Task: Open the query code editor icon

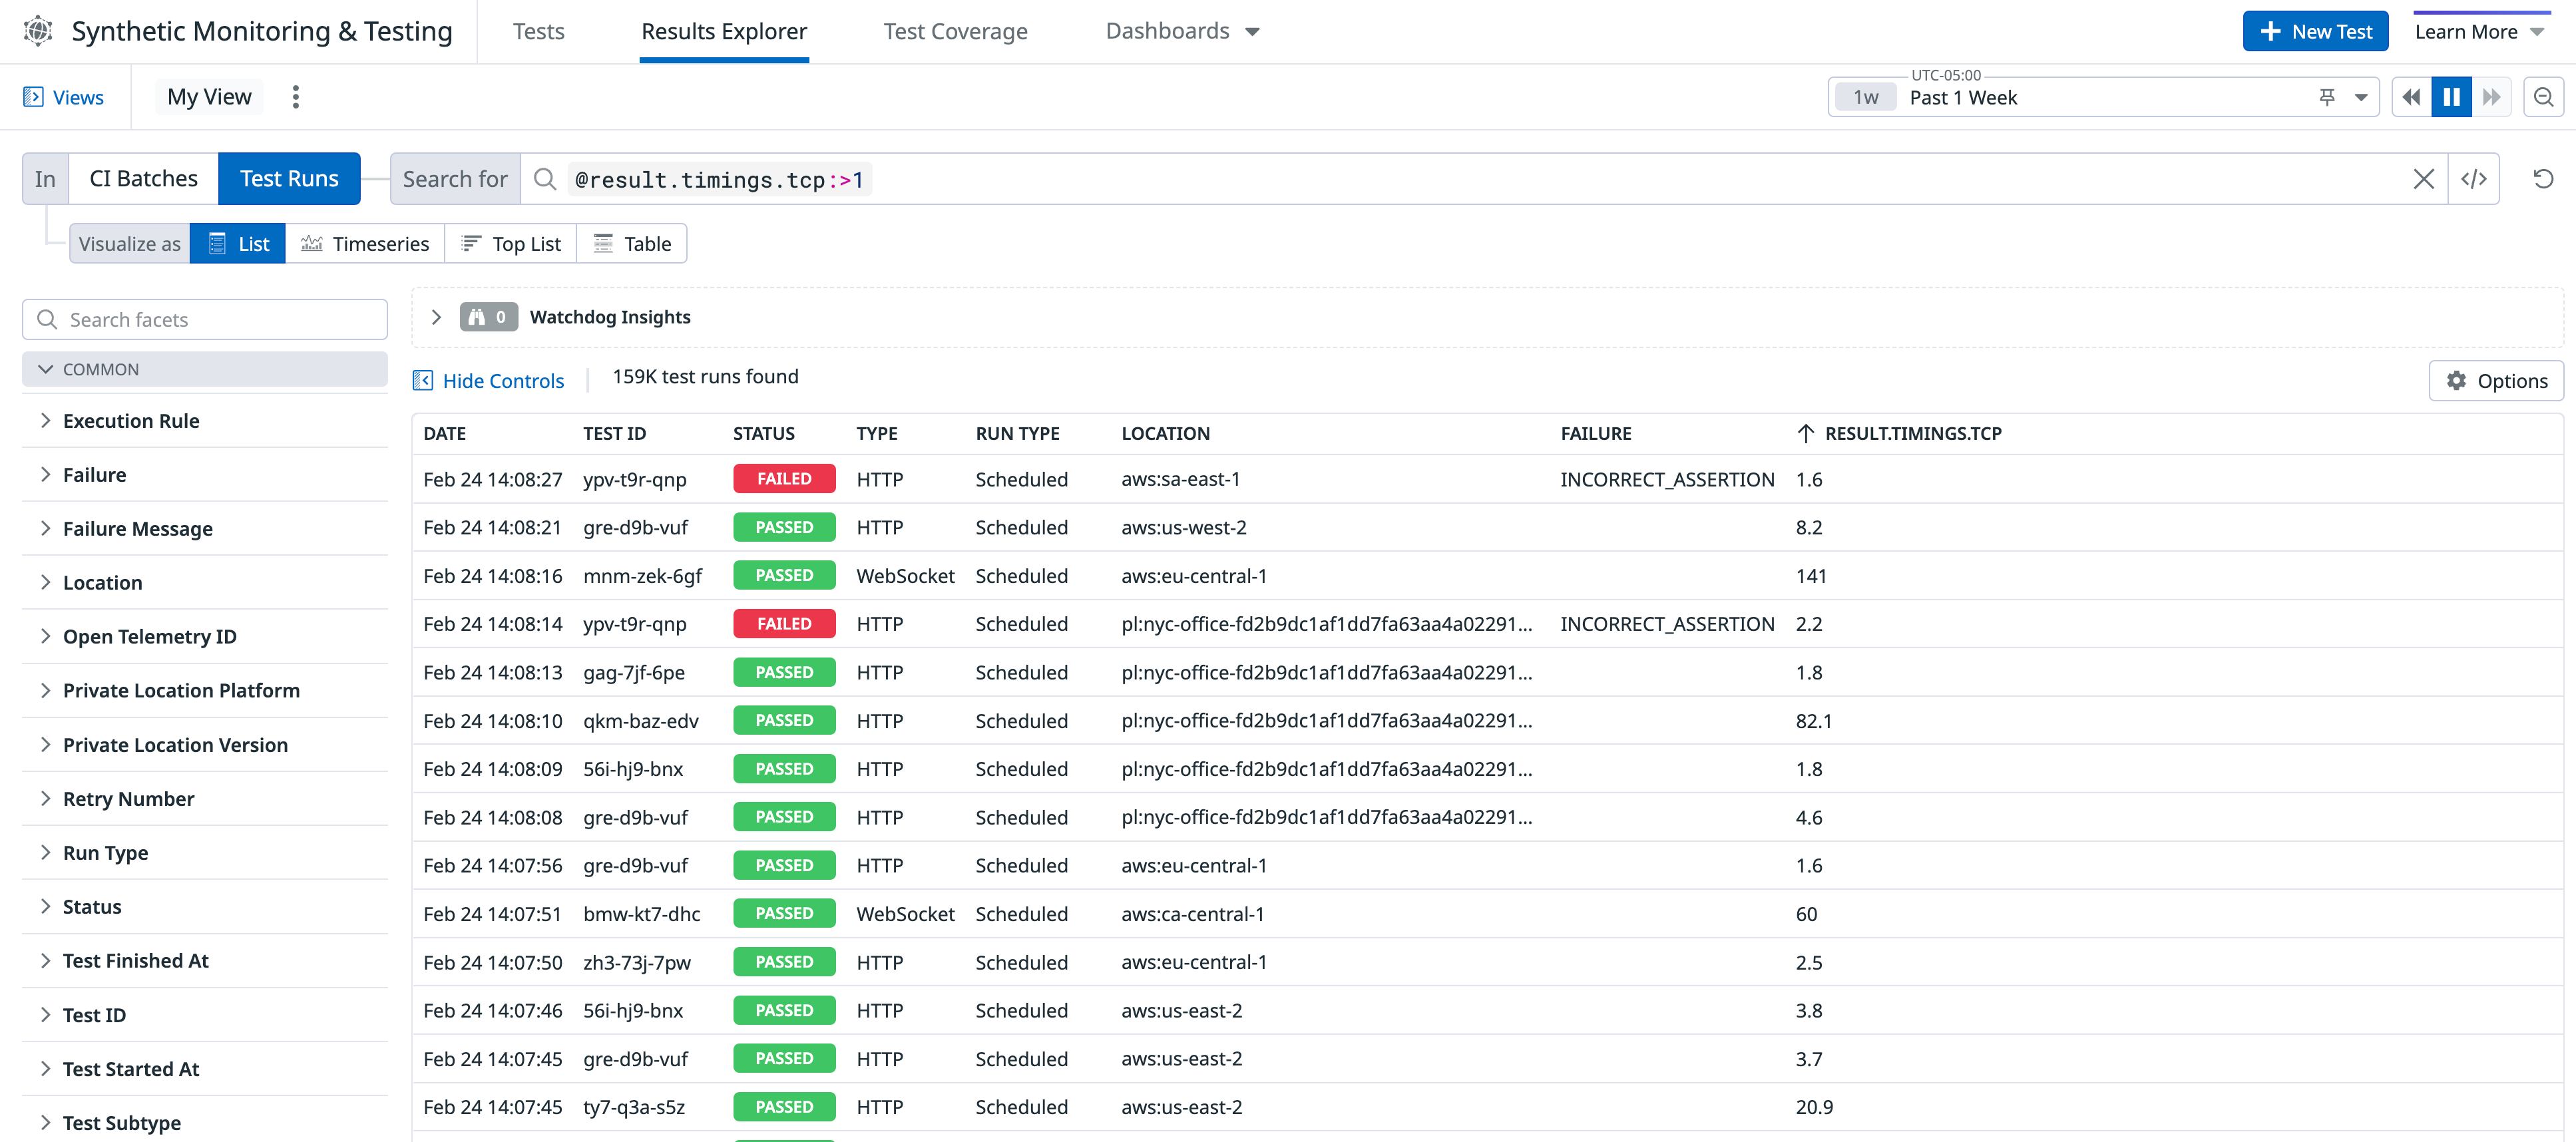Action: 2473,179
